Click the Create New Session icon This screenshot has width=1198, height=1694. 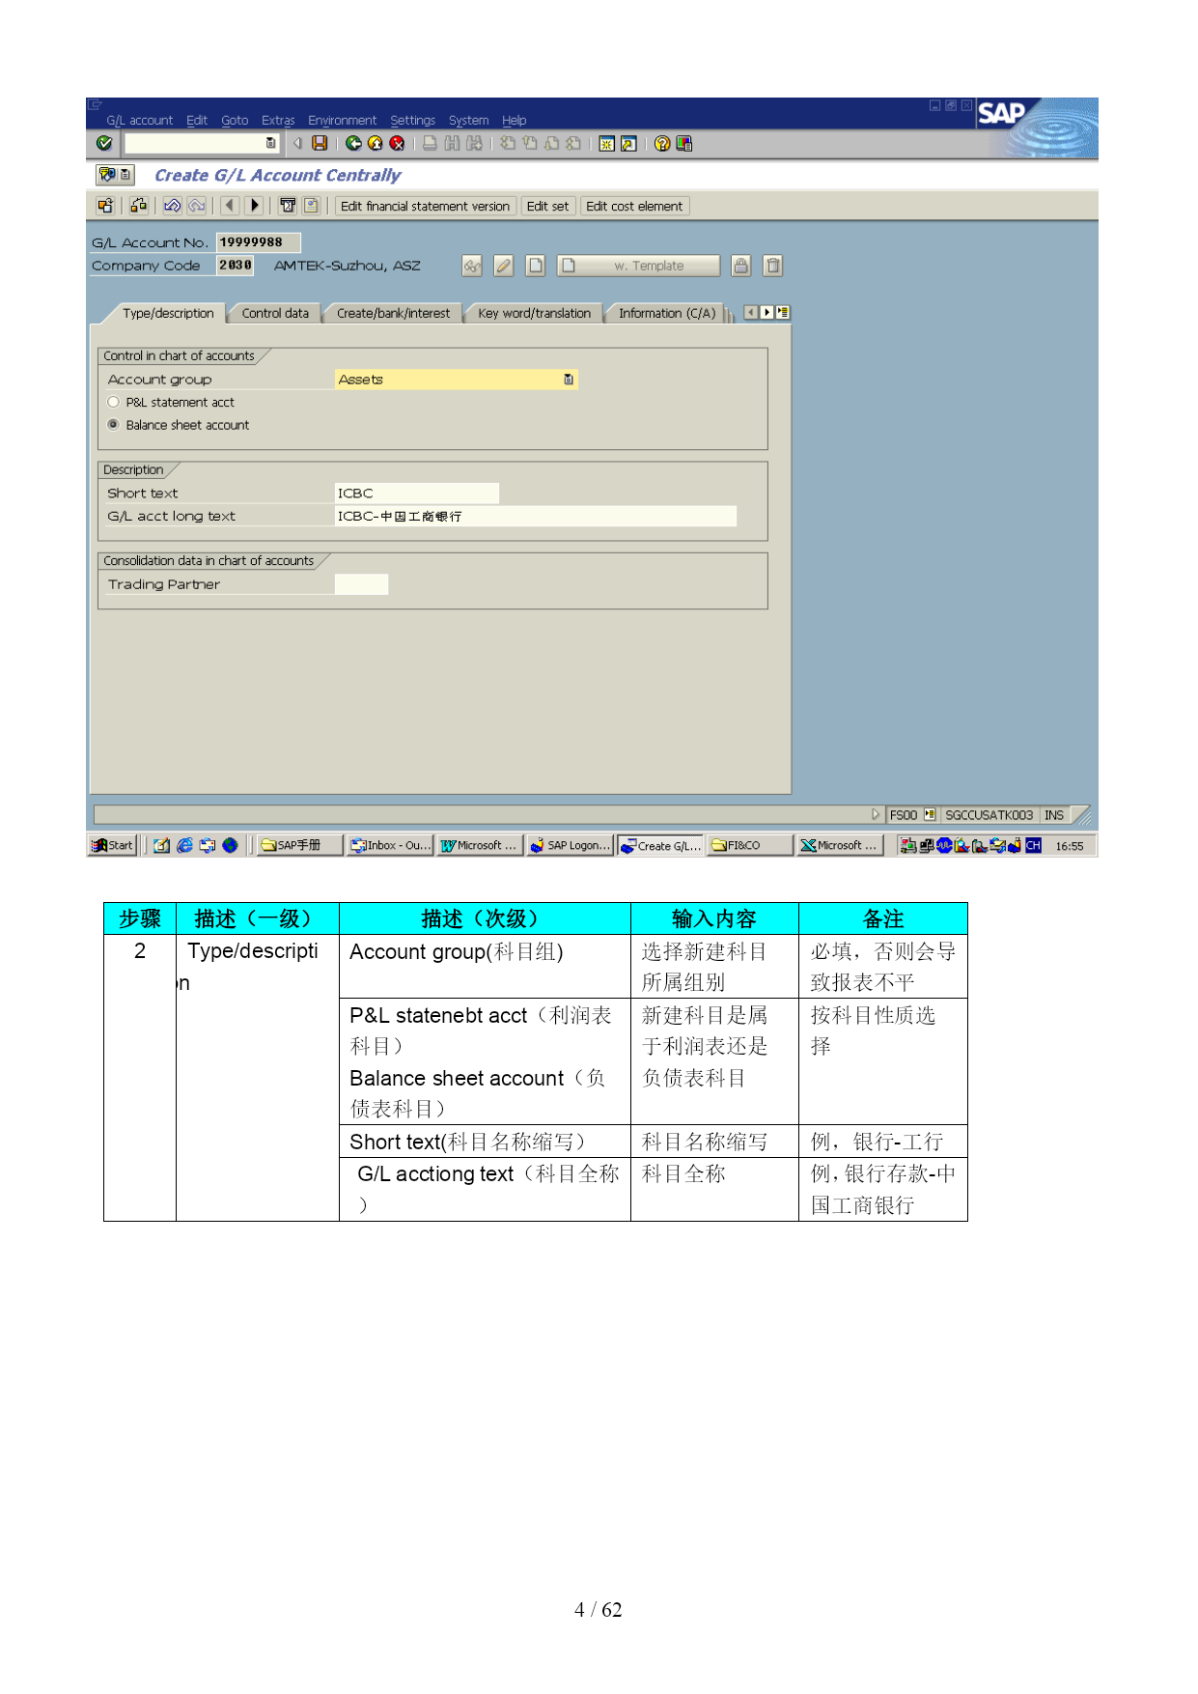[606, 144]
